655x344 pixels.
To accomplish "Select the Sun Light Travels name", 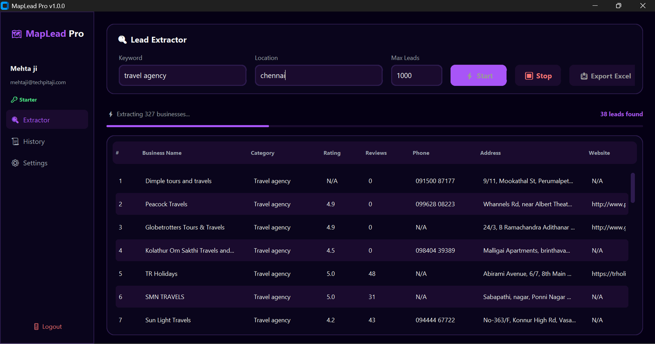I will click(168, 320).
